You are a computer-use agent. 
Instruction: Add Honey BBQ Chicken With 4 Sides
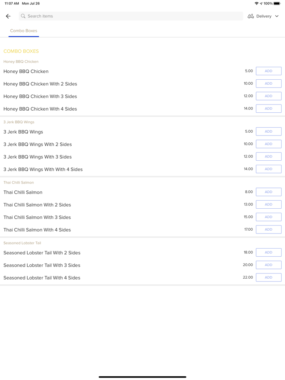click(268, 109)
